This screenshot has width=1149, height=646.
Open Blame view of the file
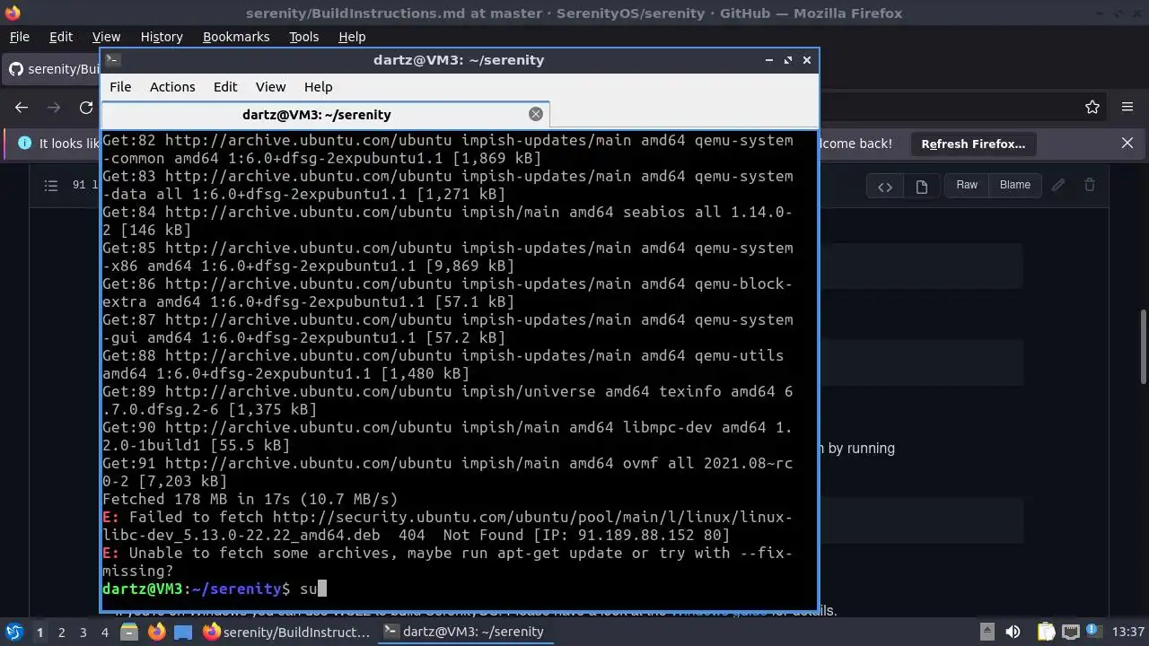[1015, 185]
